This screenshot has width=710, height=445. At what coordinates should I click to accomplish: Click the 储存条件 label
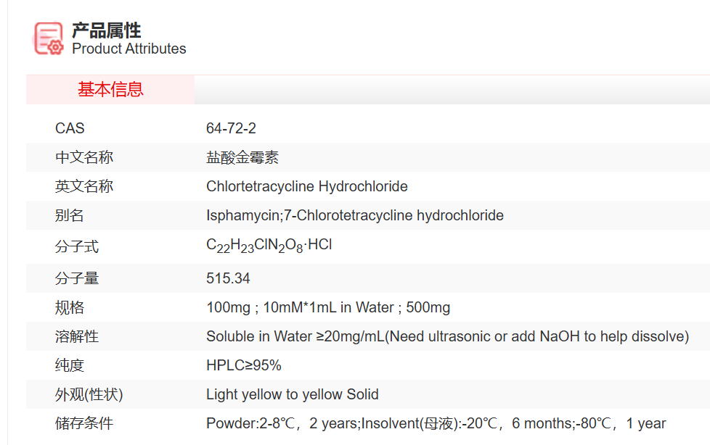coord(84,423)
